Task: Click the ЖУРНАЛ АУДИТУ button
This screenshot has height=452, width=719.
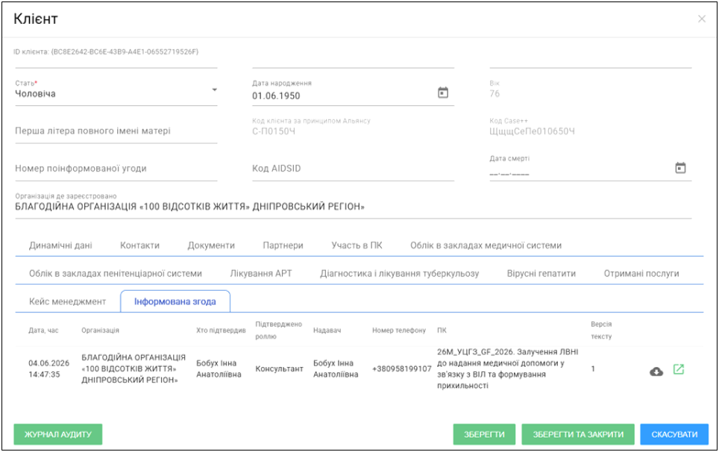Action: 57,434
